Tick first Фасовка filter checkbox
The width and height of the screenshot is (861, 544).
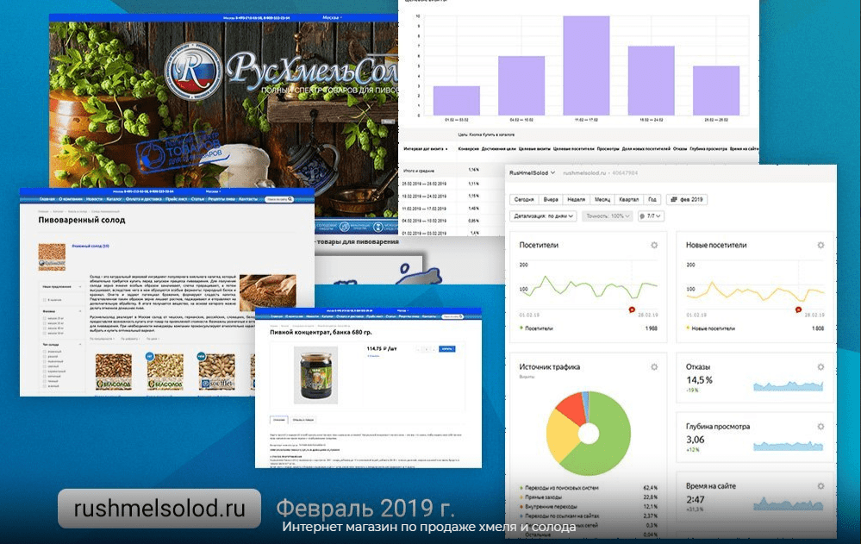(45, 319)
